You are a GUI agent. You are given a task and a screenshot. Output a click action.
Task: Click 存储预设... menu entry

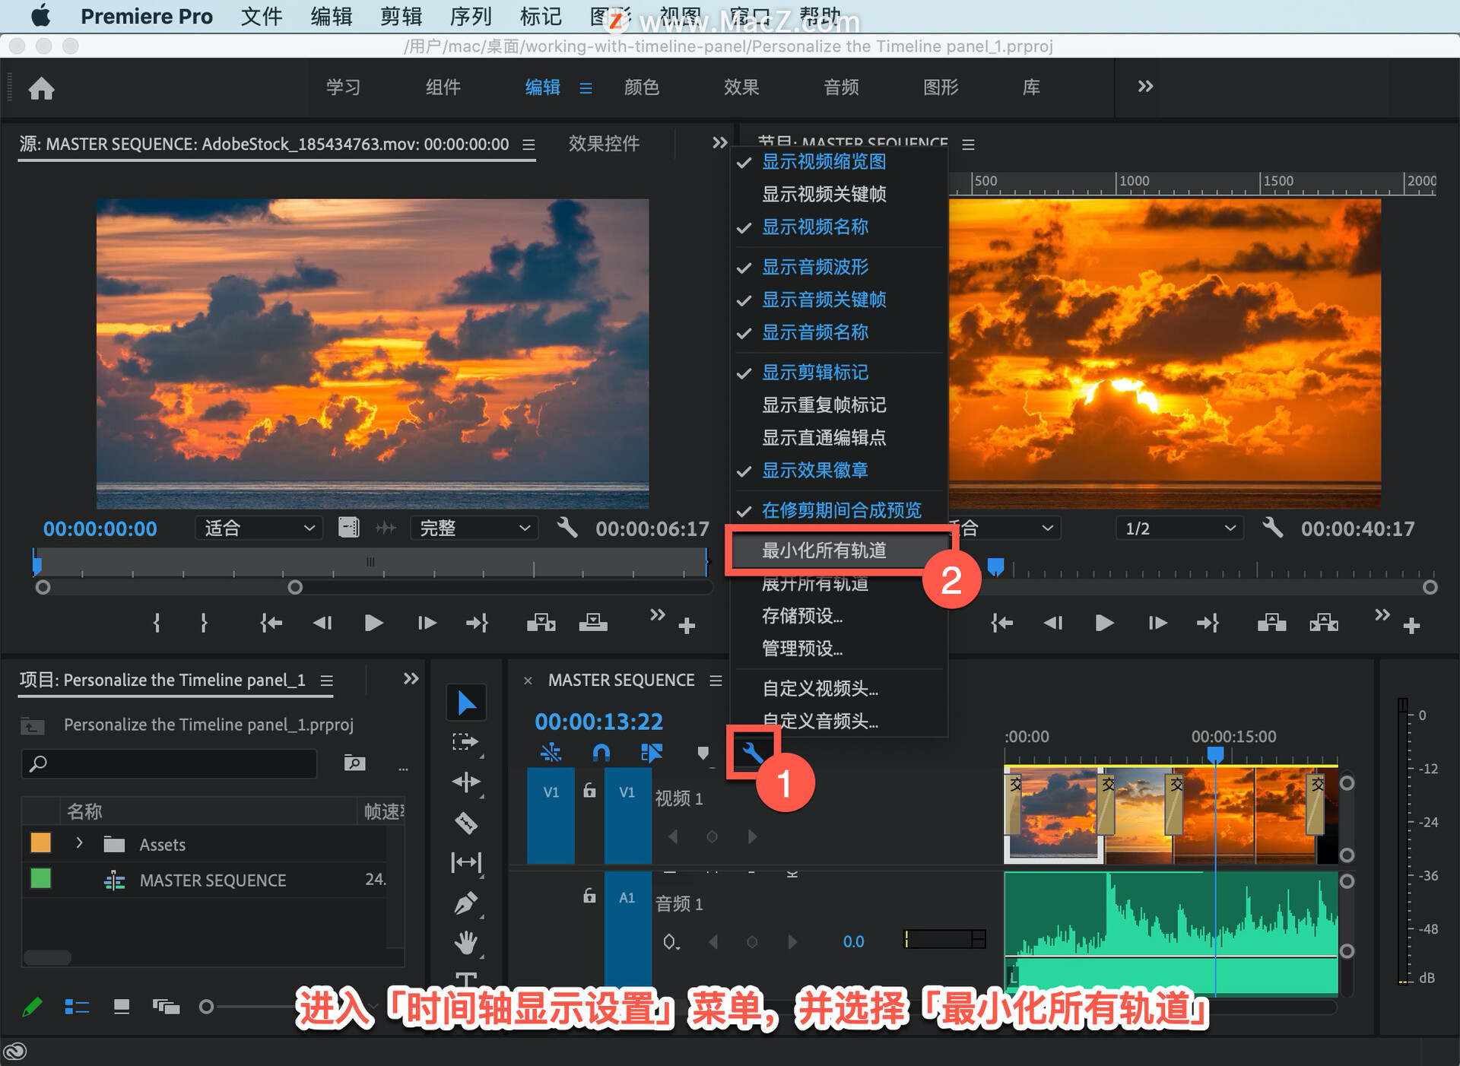tap(802, 616)
